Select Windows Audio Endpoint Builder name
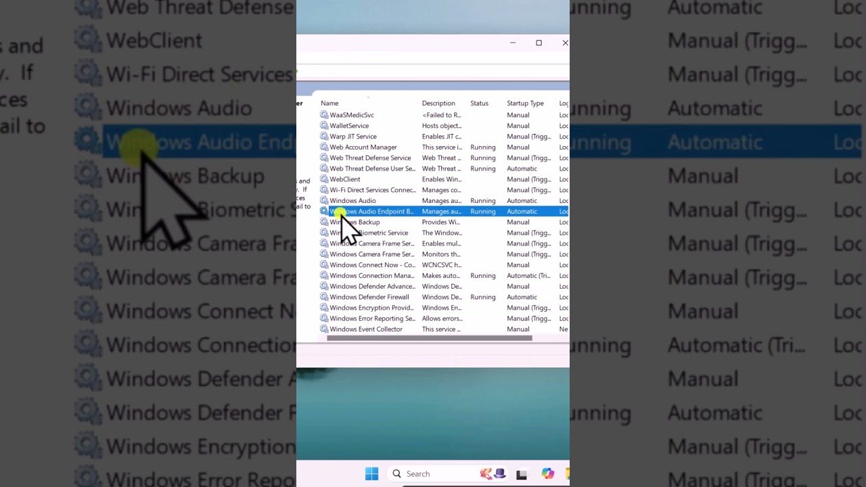 (x=371, y=212)
